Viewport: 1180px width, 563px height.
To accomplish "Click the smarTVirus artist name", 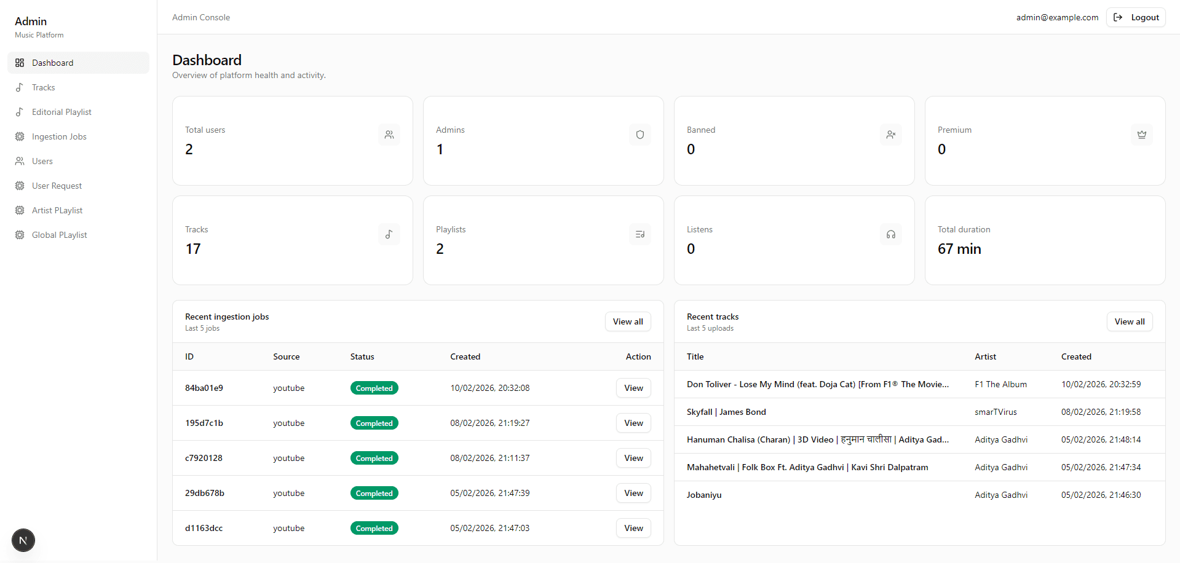I will point(996,412).
